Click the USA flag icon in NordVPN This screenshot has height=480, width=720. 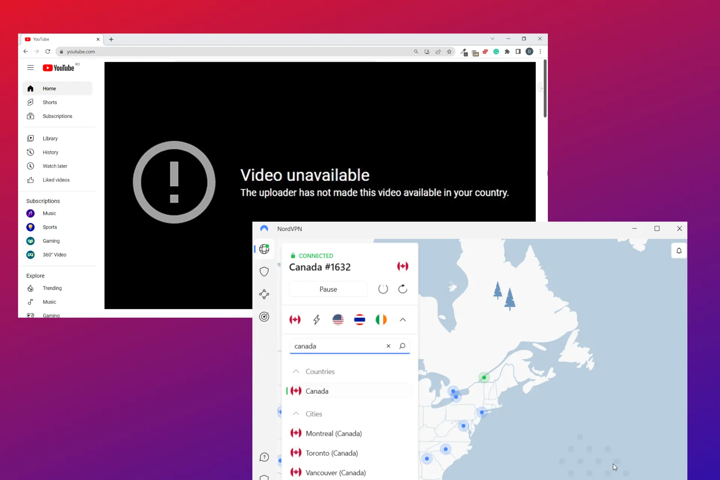pos(338,320)
